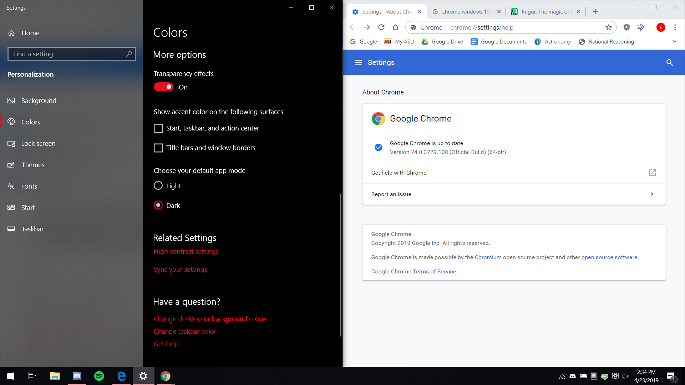Open the Chrome three-dot menu
This screenshot has height=385, width=685.
coord(675,27)
